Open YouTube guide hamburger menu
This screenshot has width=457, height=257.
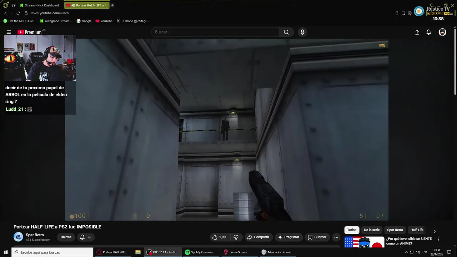(9, 32)
